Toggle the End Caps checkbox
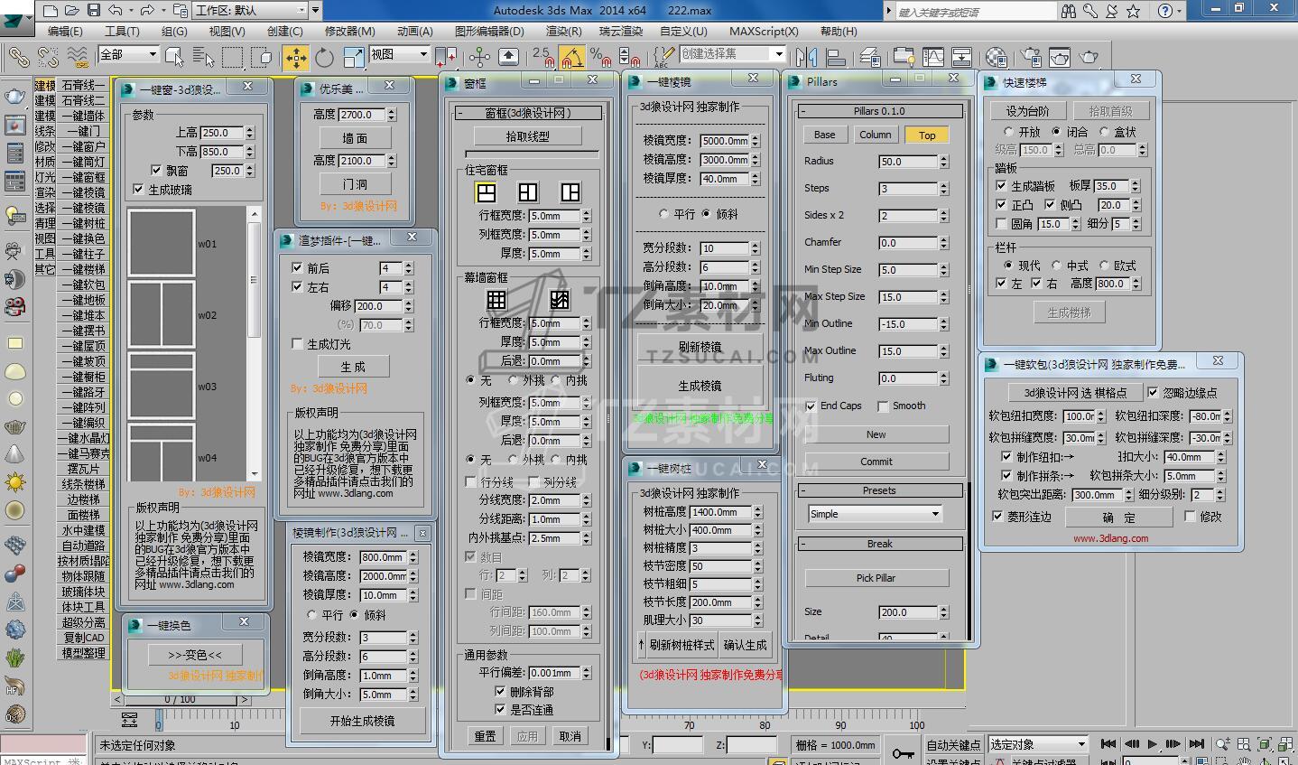 (x=811, y=406)
